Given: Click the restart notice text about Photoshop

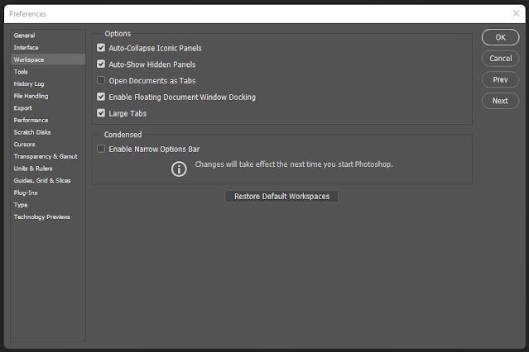Looking at the screenshot, I should [294, 164].
